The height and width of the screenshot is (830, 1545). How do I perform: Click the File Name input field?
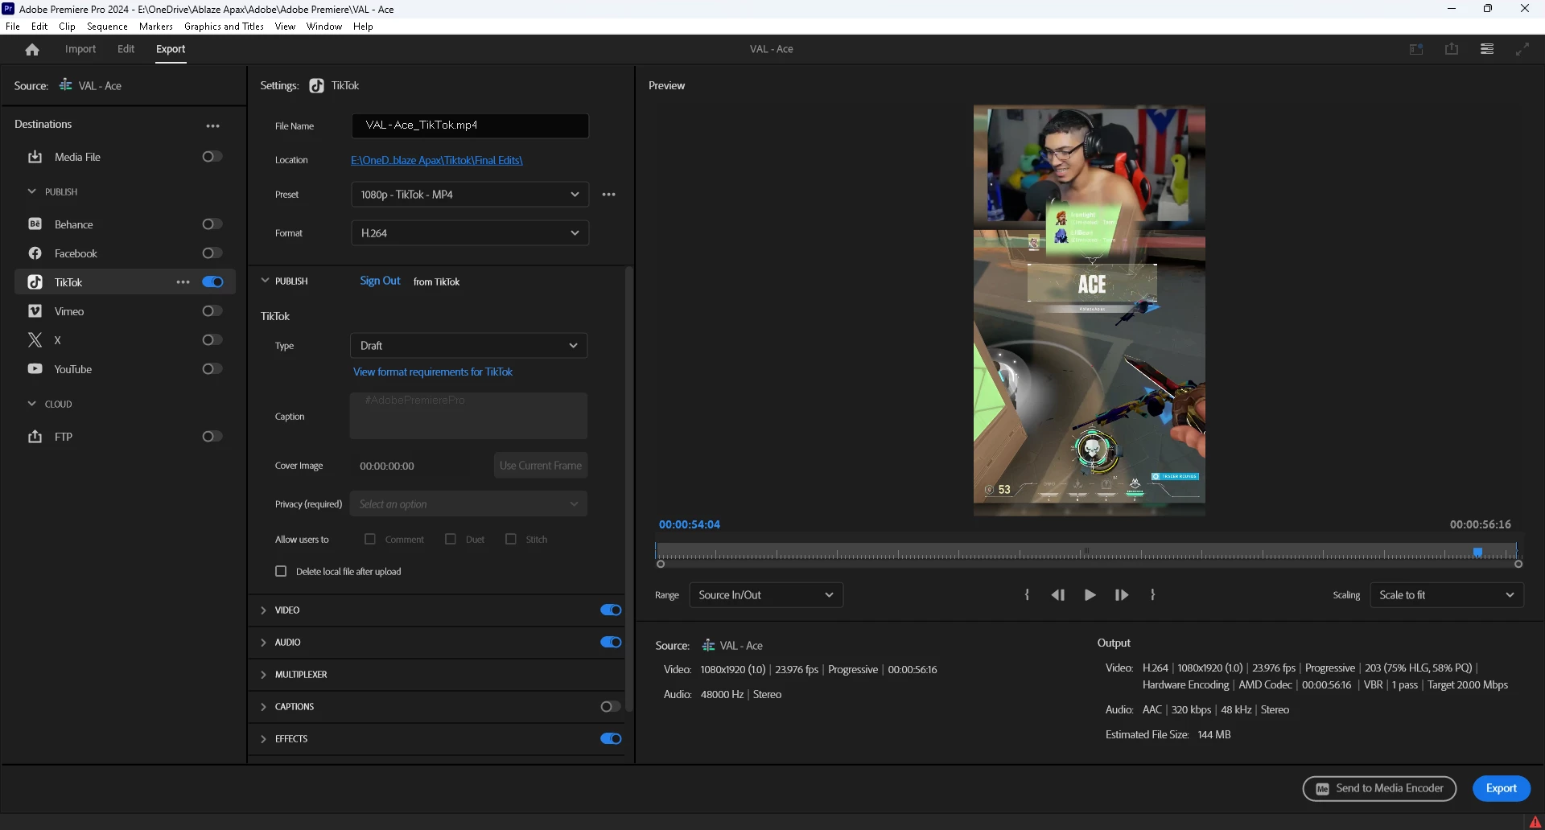tap(470, 125)
